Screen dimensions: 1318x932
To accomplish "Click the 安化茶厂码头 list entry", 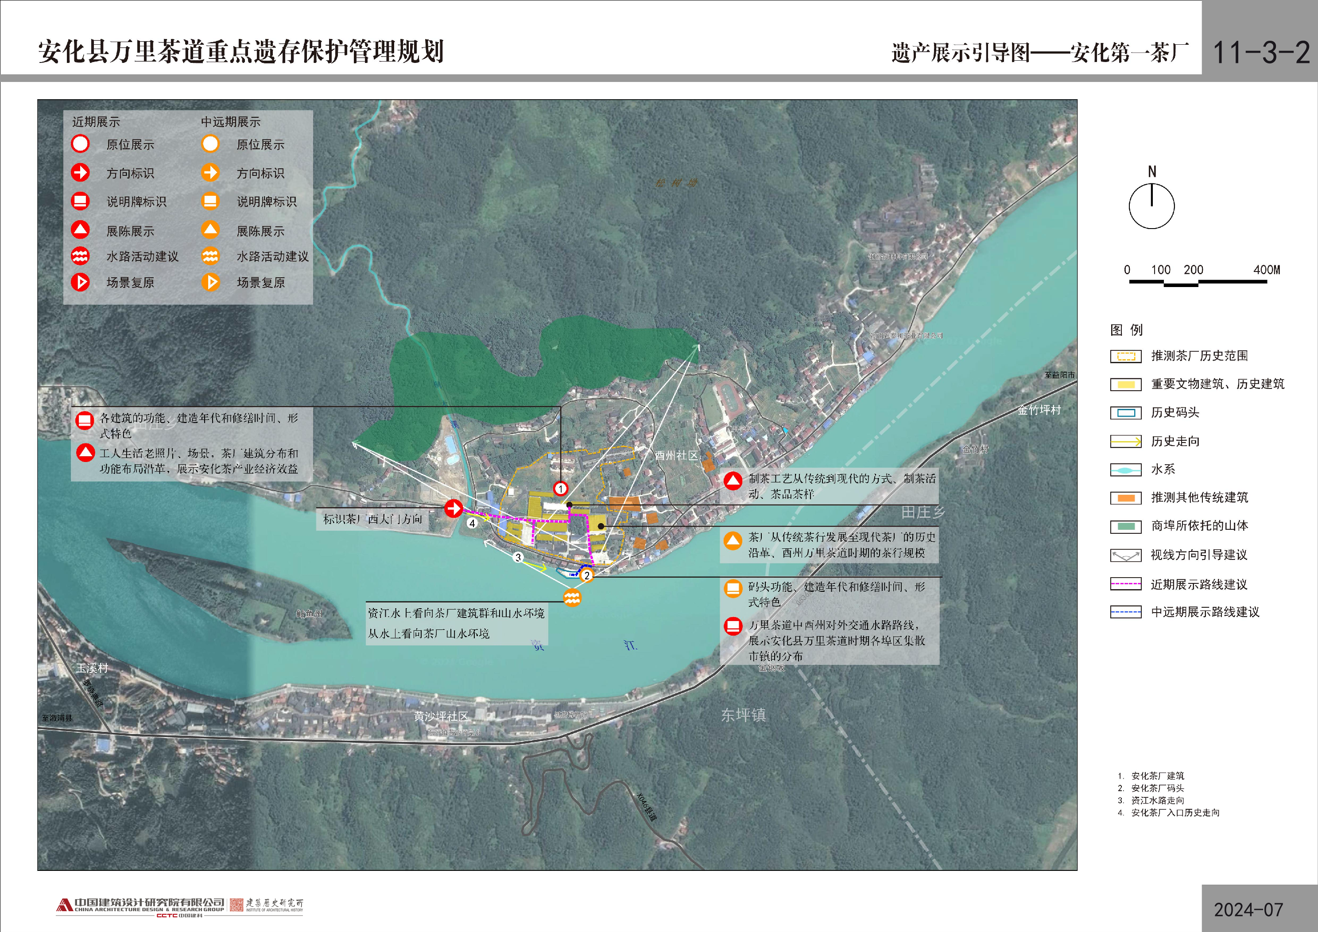I will point(1157,788).
